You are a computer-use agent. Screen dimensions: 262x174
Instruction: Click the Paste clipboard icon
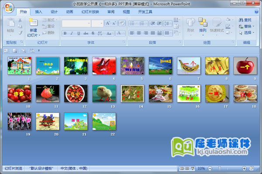tap(10, 23)
